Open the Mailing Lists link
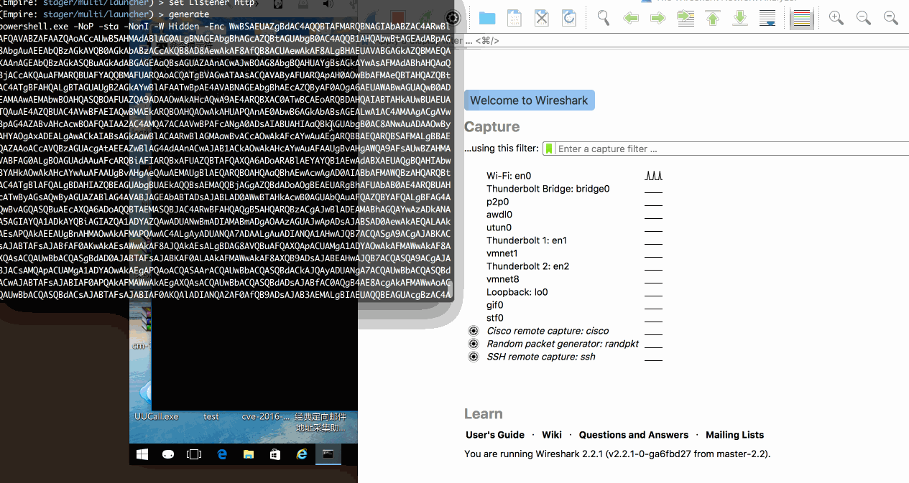 [x=734, y=435]
